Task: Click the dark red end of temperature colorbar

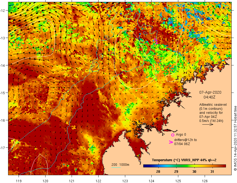Action: tap(225, 166)
